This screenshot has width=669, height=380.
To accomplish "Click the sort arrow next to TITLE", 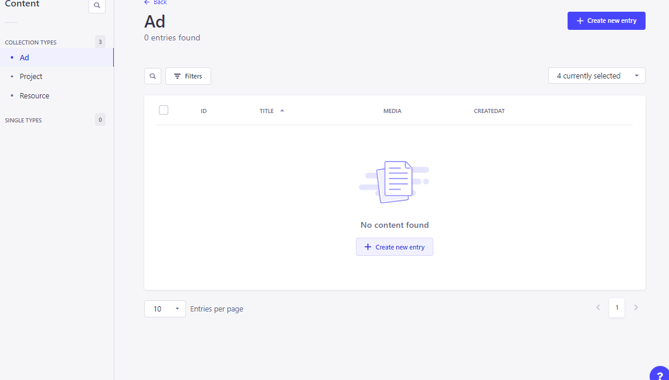I will 282,111.
